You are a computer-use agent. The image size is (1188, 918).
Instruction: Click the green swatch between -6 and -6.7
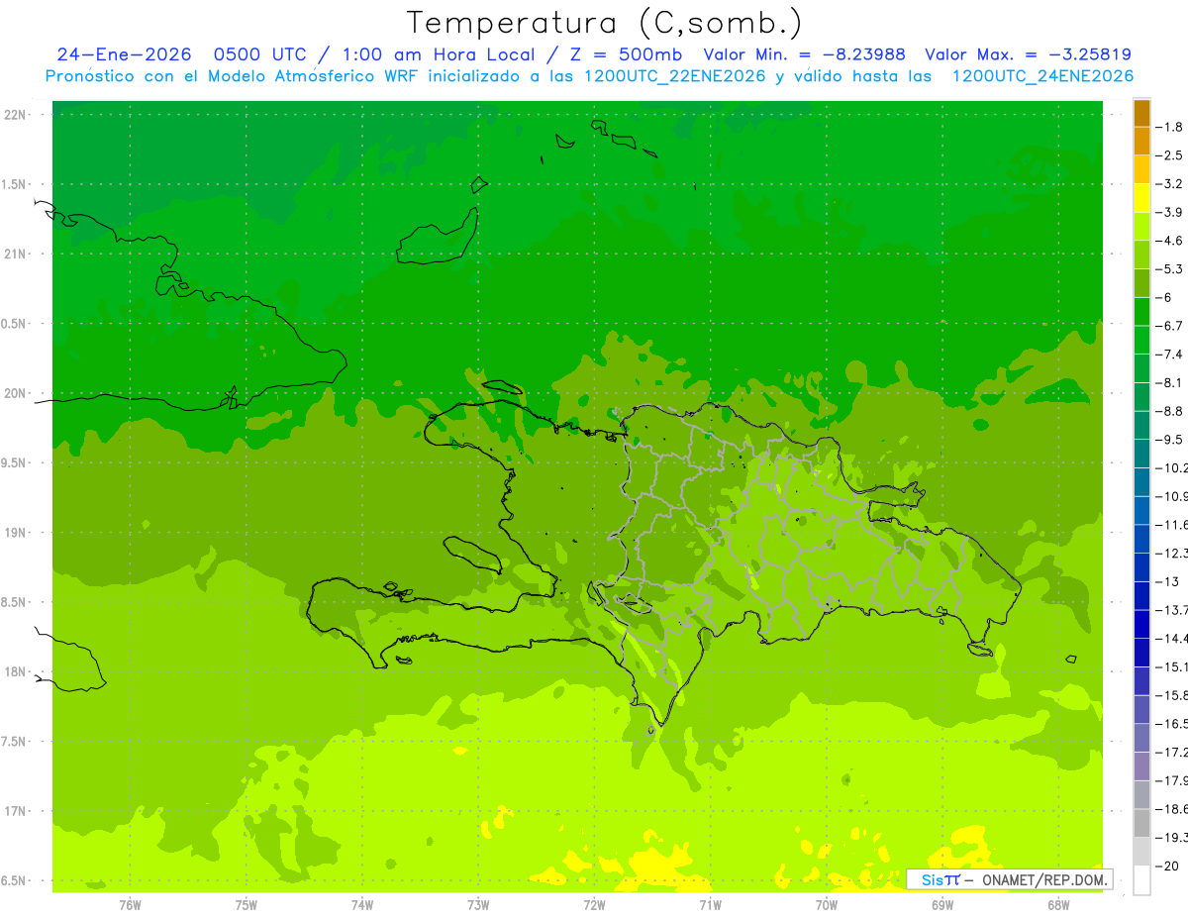pos(1141,311)
